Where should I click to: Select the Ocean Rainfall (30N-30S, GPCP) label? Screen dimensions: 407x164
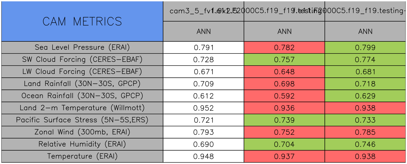[x=82, y=96]
